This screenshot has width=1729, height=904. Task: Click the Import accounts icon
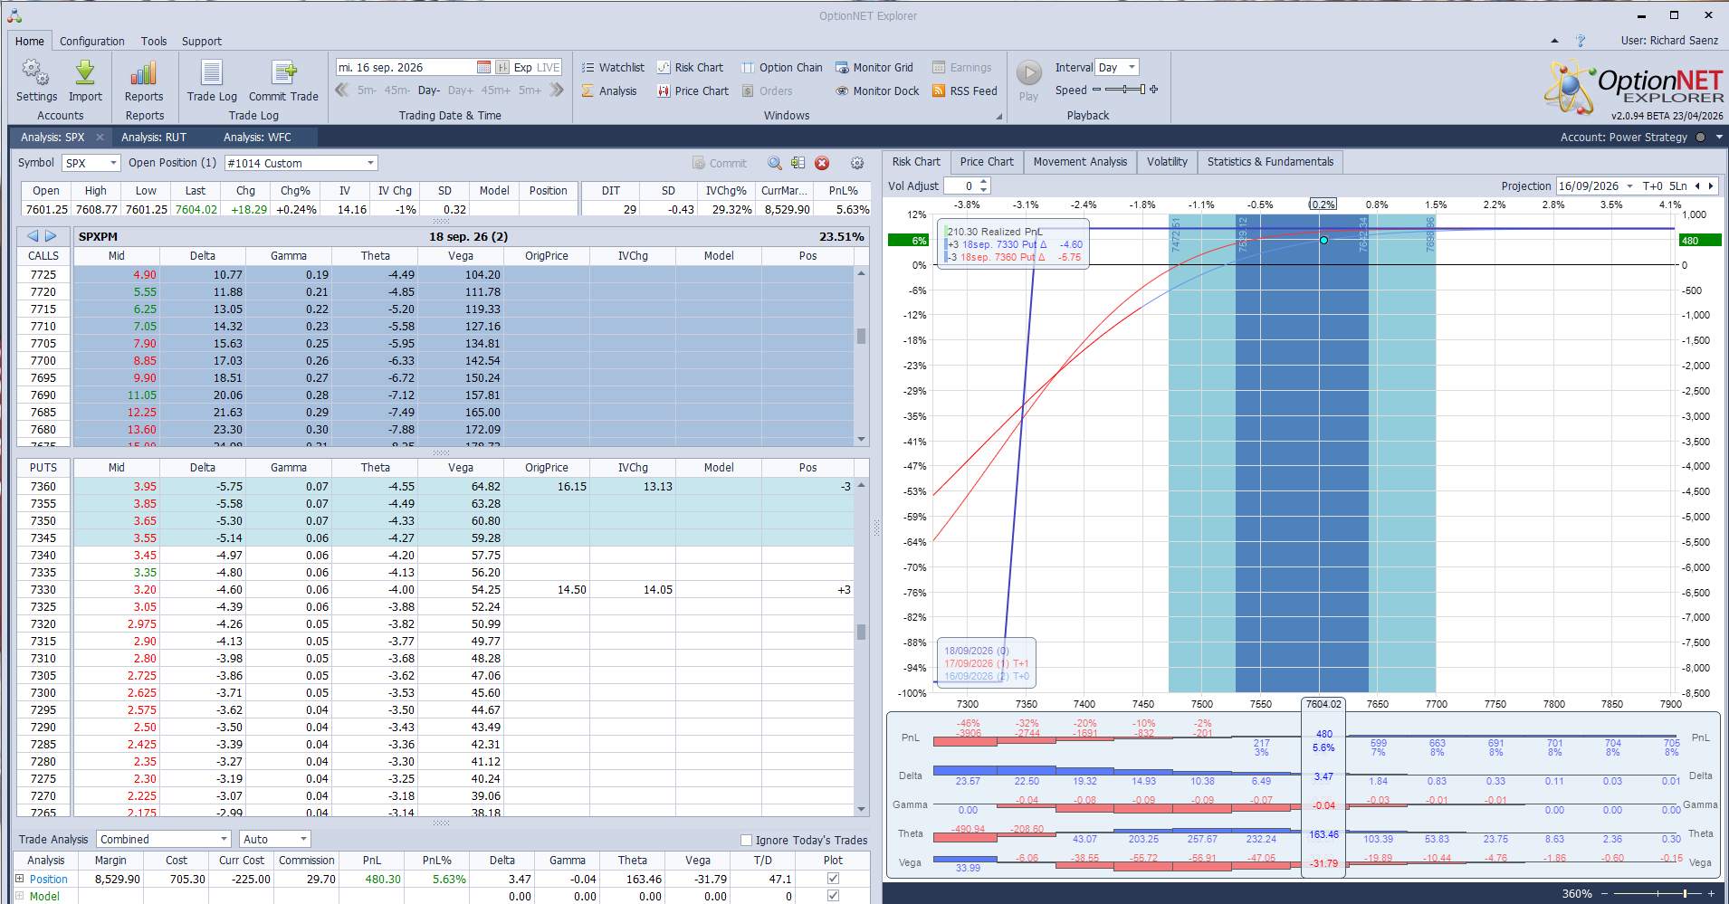(85, 72)
